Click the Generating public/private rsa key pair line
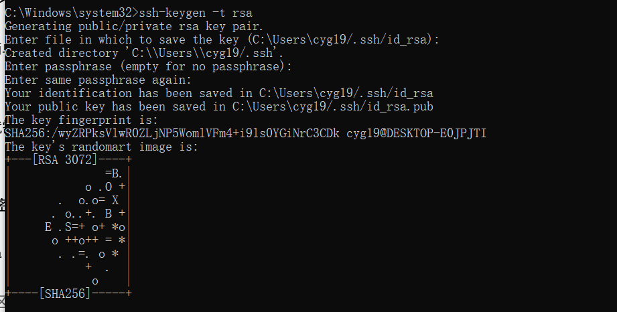The image size is (617, 312). (134, 26)
